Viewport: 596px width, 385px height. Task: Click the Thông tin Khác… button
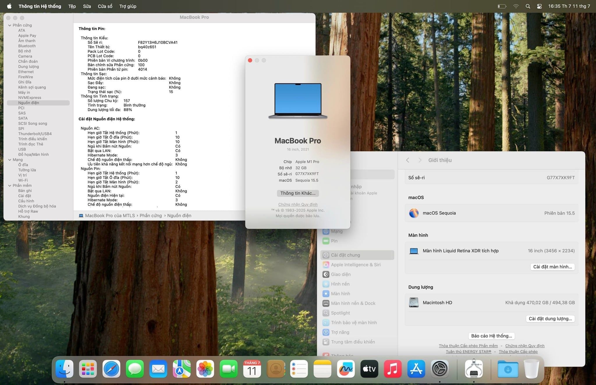pyautogui.click(x=298, y=193)
